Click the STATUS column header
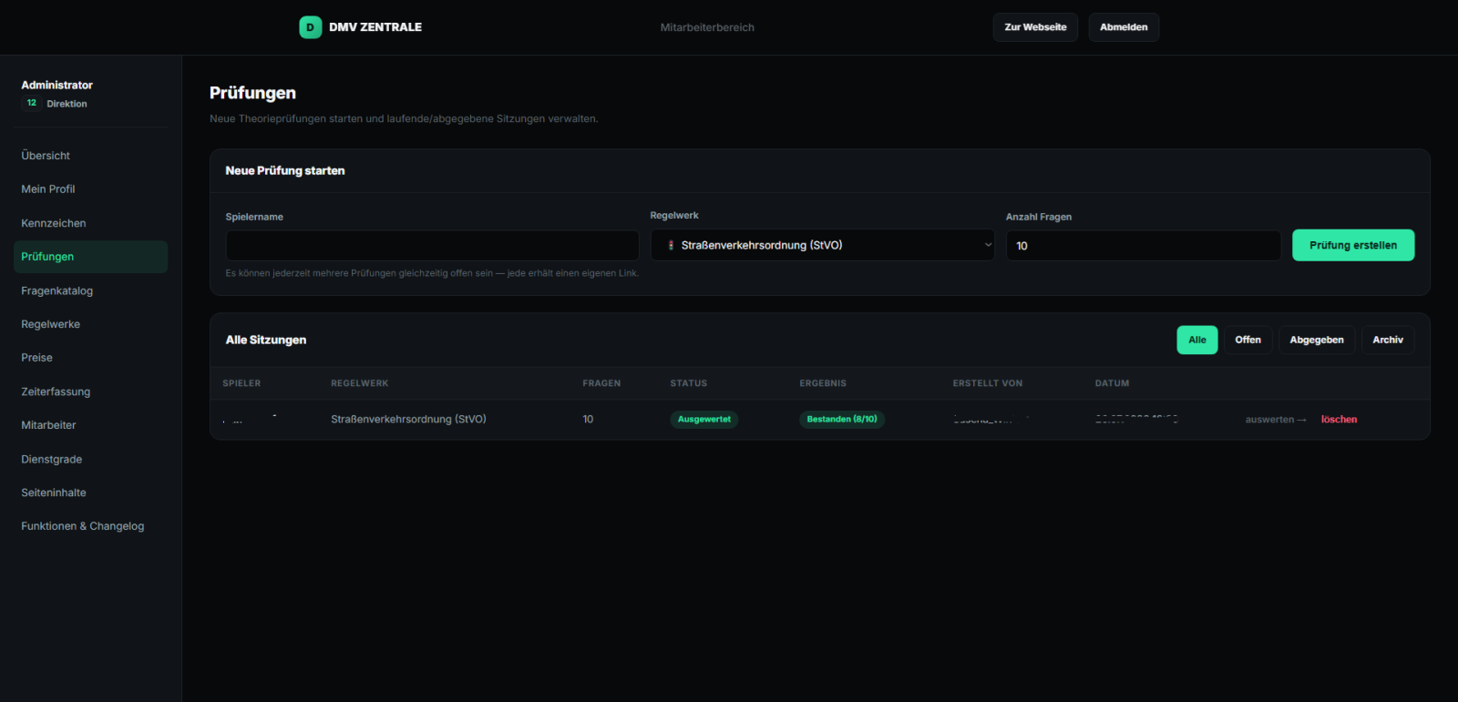 coord(689,383)
